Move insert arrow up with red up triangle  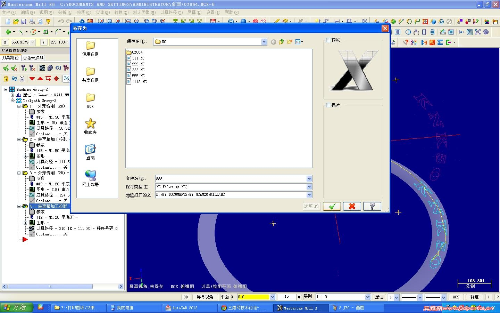40,79
